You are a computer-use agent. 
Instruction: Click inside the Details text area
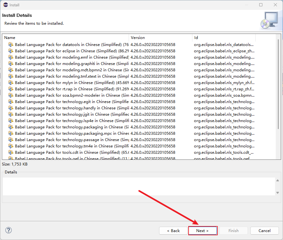(139, 186)
